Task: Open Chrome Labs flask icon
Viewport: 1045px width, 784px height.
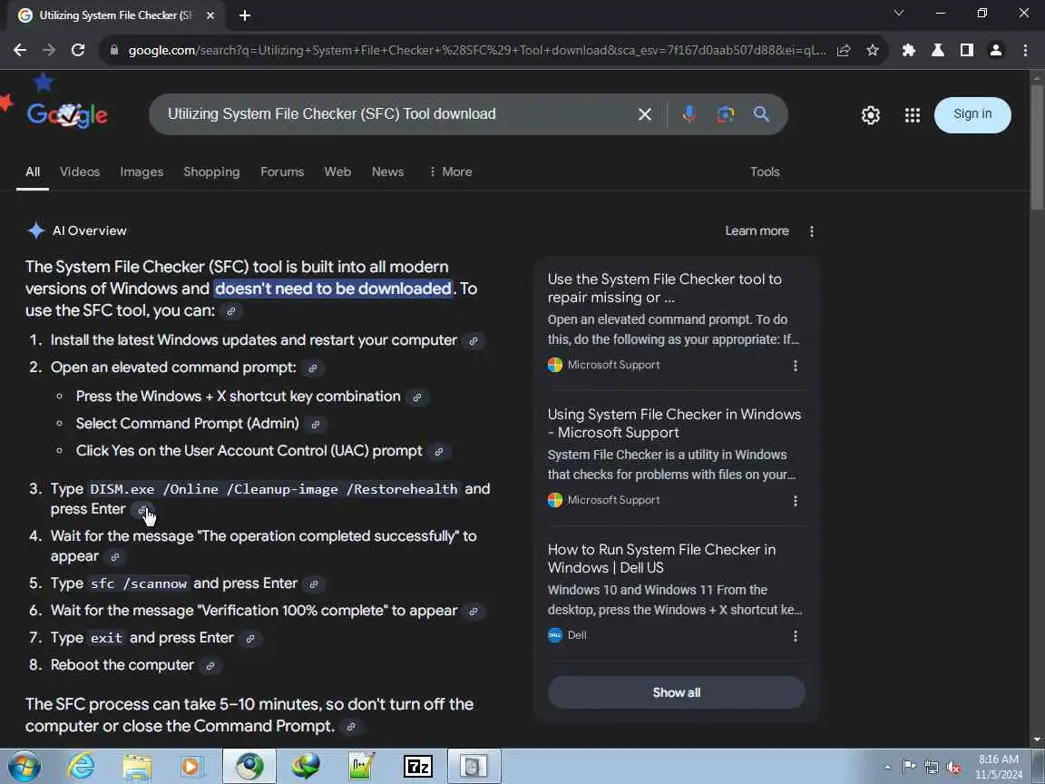Action: (x=938, y=50)
